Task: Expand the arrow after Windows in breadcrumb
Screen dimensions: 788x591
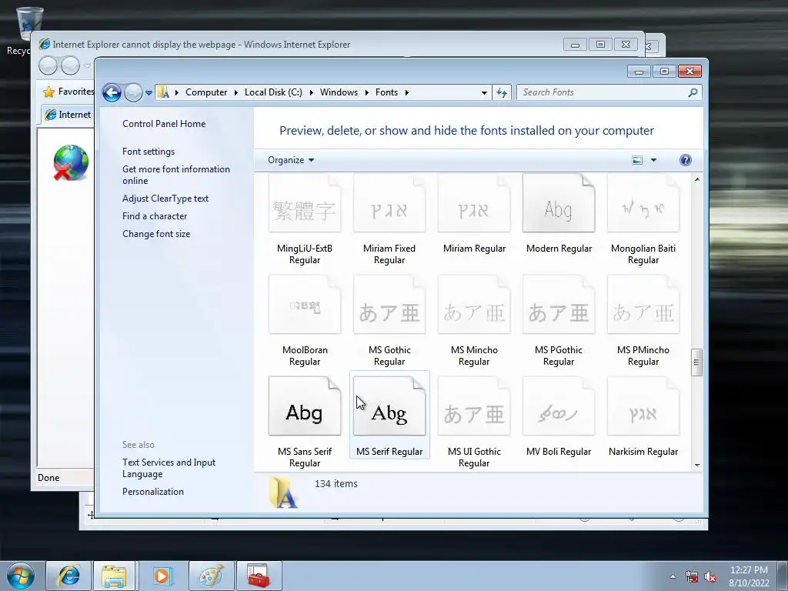Action: click(x=366, y=92)
